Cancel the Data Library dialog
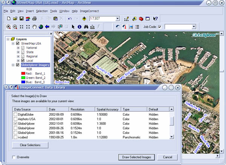Viewport: 226px width, 165px height. (x=168, y=157)
